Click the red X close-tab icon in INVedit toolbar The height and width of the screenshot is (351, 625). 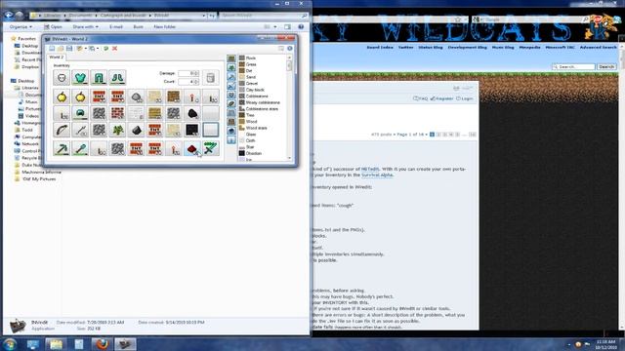115,48
